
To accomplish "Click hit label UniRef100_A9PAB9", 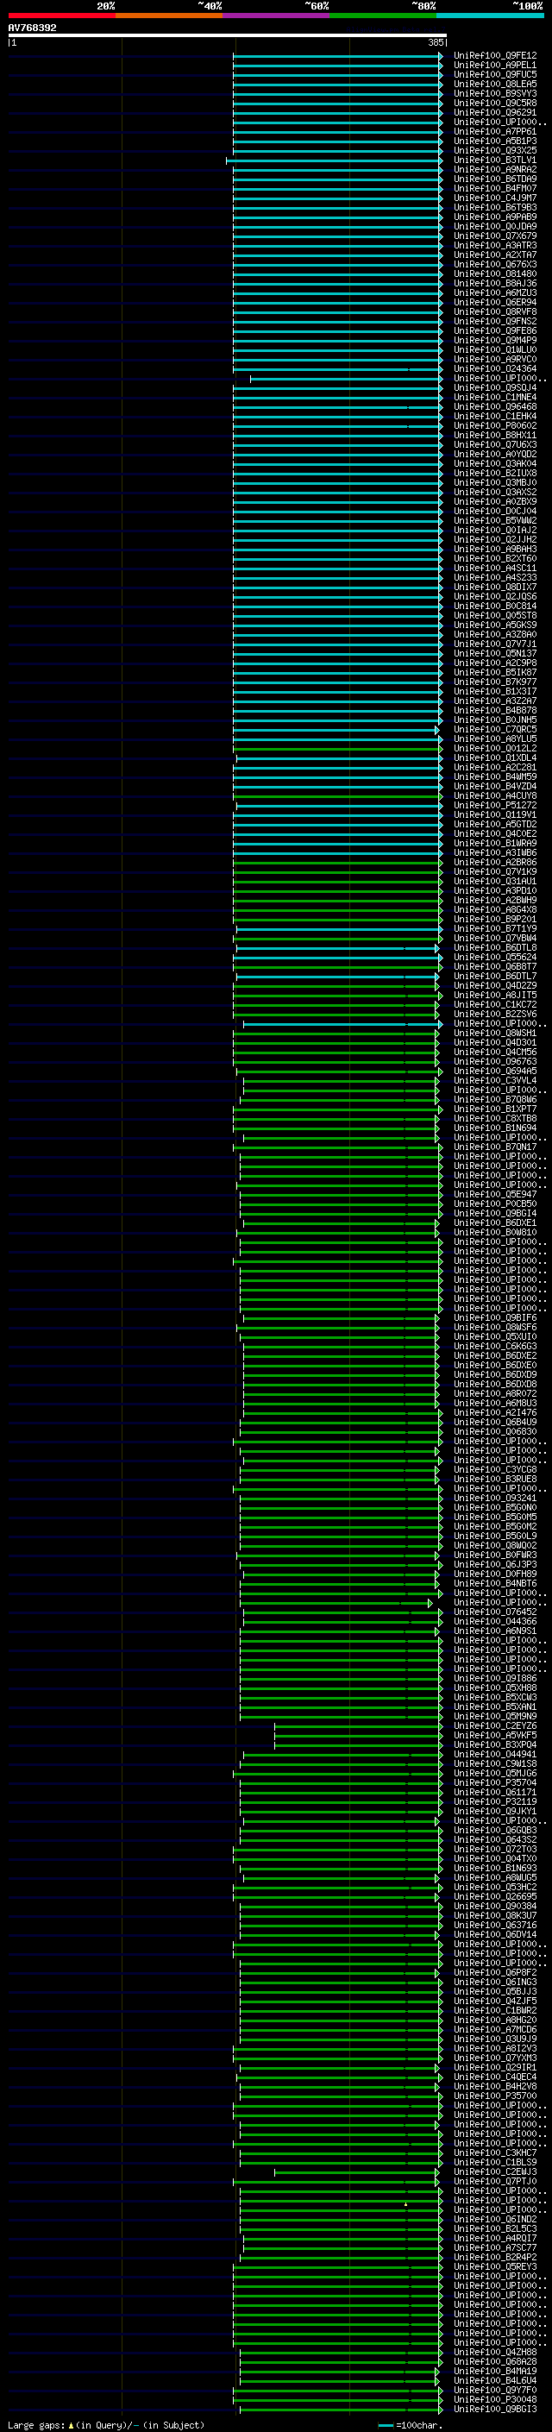I will [494, 217].
